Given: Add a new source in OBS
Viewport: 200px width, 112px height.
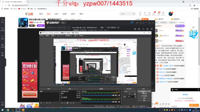Looking at the screenshot, I should point(62,103).
